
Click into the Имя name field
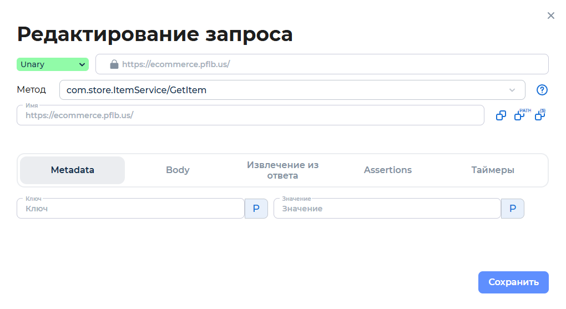coord(250,115)
